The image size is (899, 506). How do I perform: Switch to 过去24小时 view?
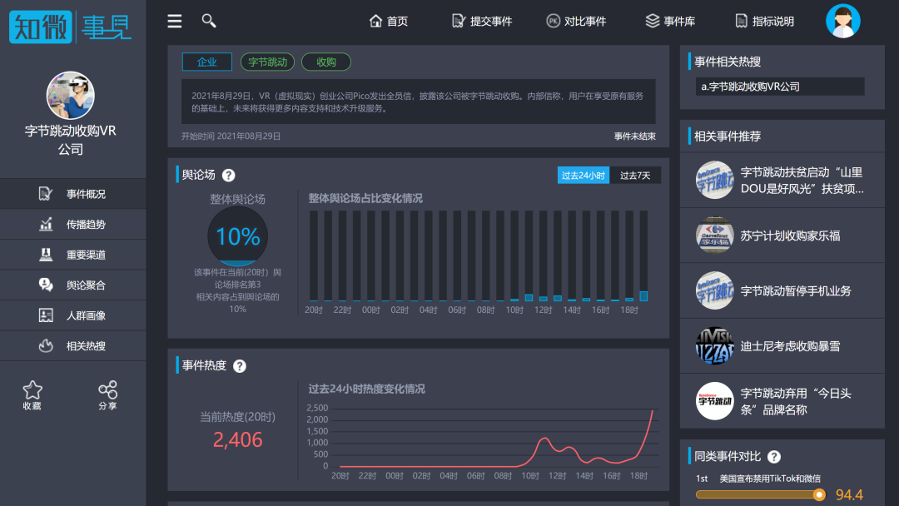tap(583, 176)
